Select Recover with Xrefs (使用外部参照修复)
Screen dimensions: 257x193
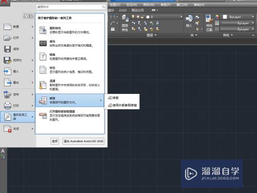click(122, 105)
